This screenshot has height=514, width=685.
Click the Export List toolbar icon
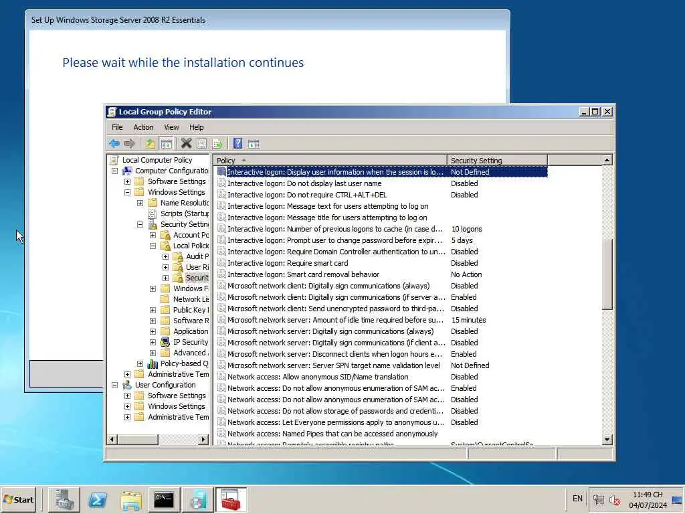pyautogui.click(x=217, y=143)
